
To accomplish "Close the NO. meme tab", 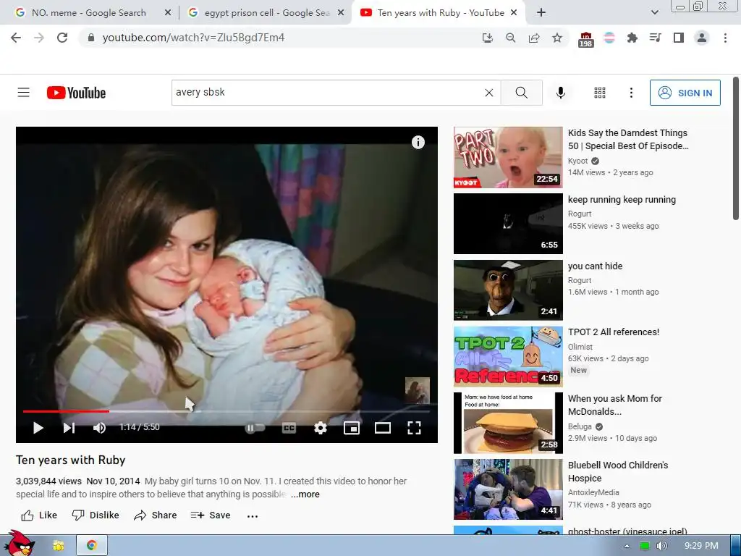I will pyautogui.click(x=168, y=13).
